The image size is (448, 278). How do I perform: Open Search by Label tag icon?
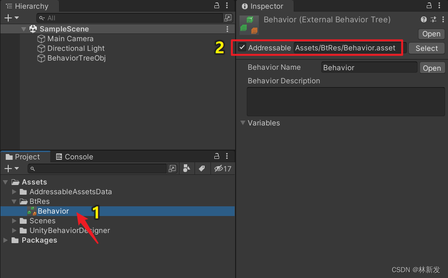[202, 169]
